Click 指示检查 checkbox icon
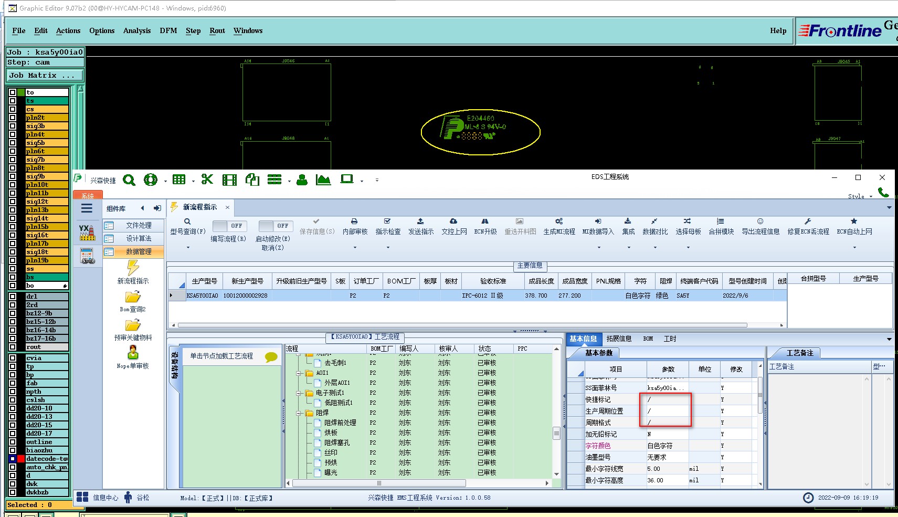898x517 pixels. click(x=387, y=221)
